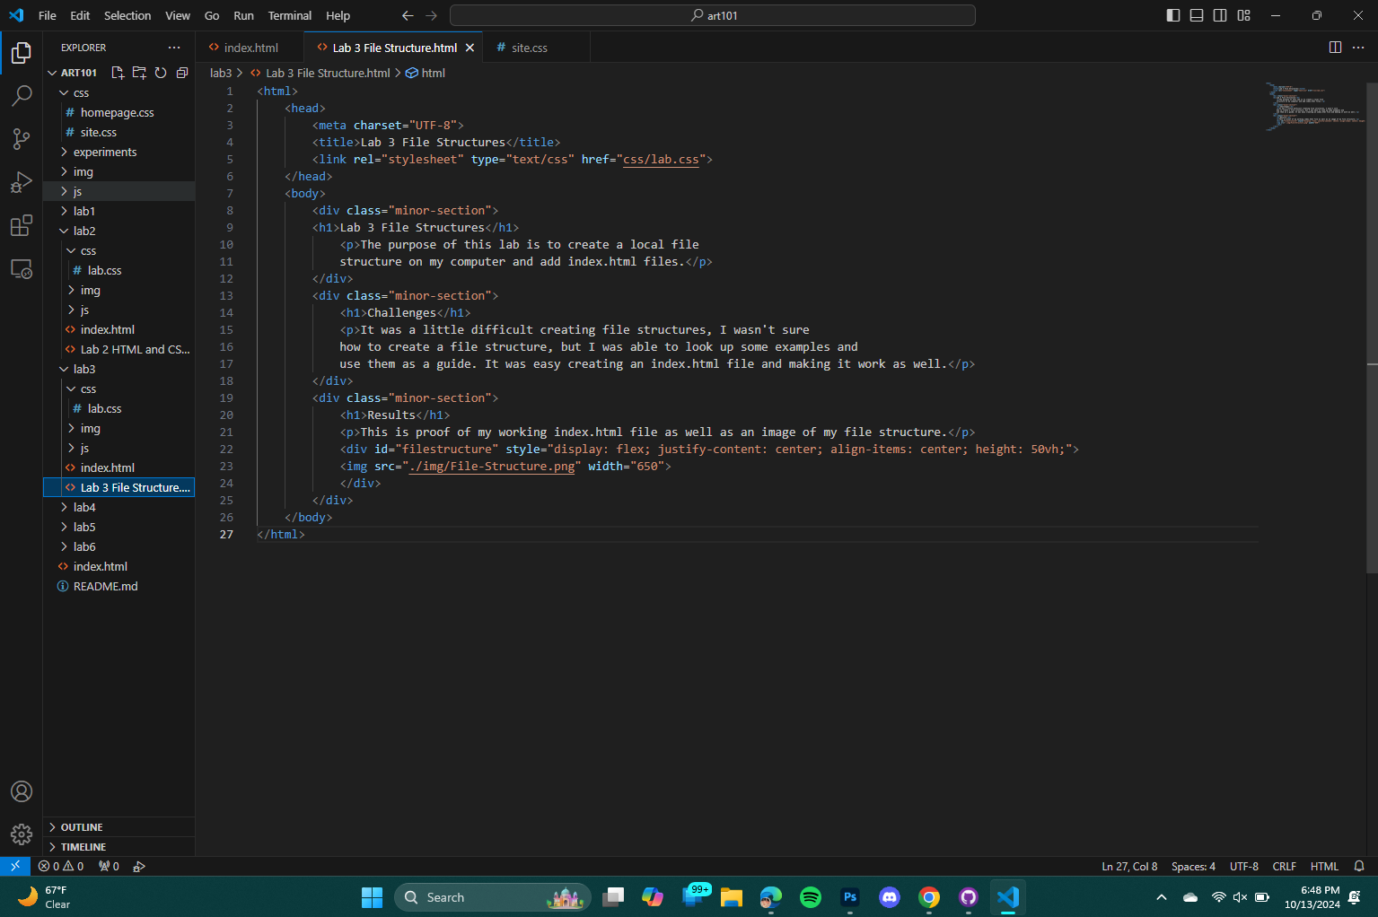This screenshot has height=917, width=1378.
Task: Click the New File icon in Explorer
Action: click(x=118, y=73)
